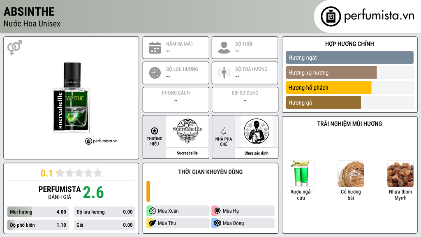This screenshot has width=421, height=237.
Task: Click the orange recommended-time bar
Action: click(148, 191)
